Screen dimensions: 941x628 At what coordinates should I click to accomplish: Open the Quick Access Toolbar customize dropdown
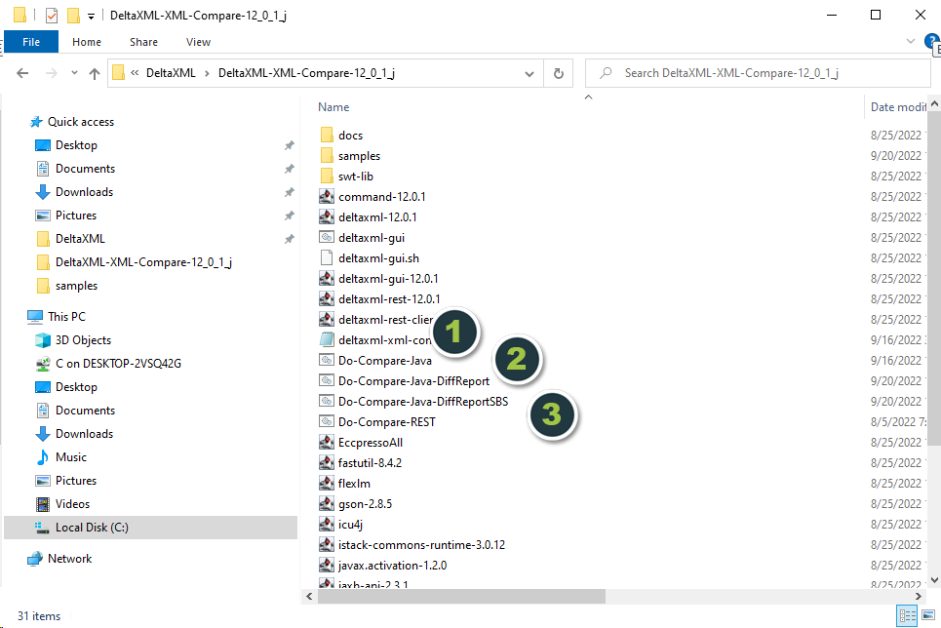click(x=91, y=16)
